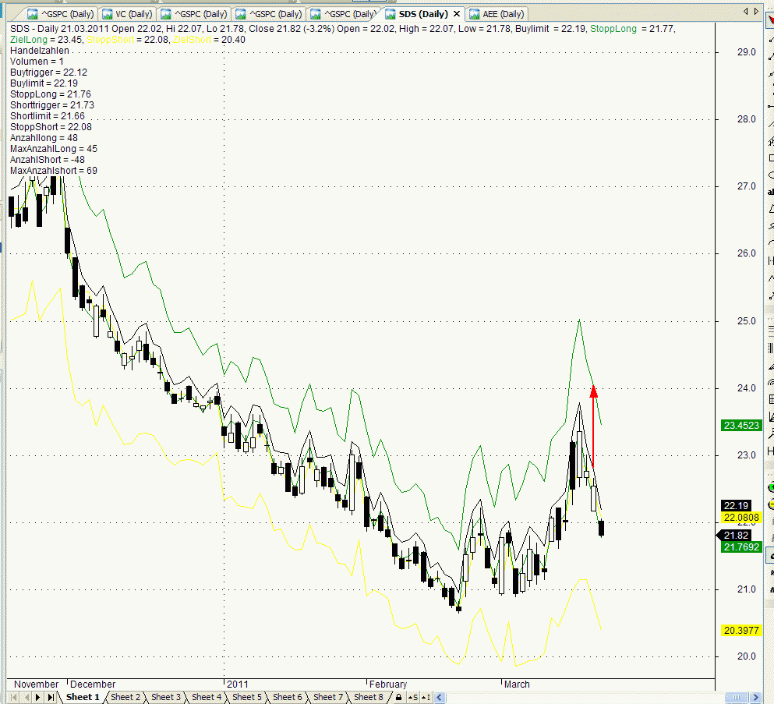
Task: Select the arrow pointer tool in the right toolbar
Action: (770, 19)
